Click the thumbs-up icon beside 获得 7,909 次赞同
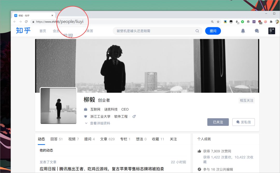Viewport: 280px width, 173px height. coord(199,151)
